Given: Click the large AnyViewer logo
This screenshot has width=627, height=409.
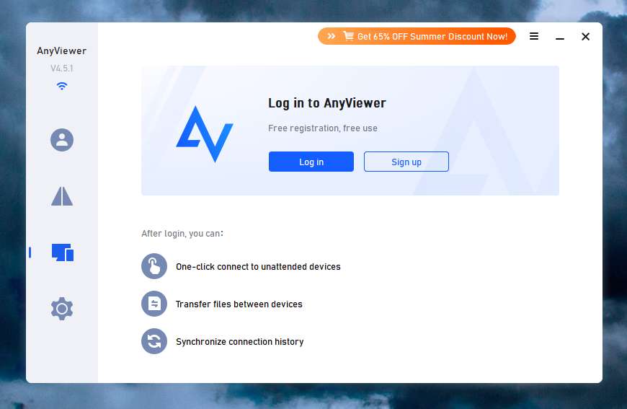Looking at the screenshot, I should 205,134.
